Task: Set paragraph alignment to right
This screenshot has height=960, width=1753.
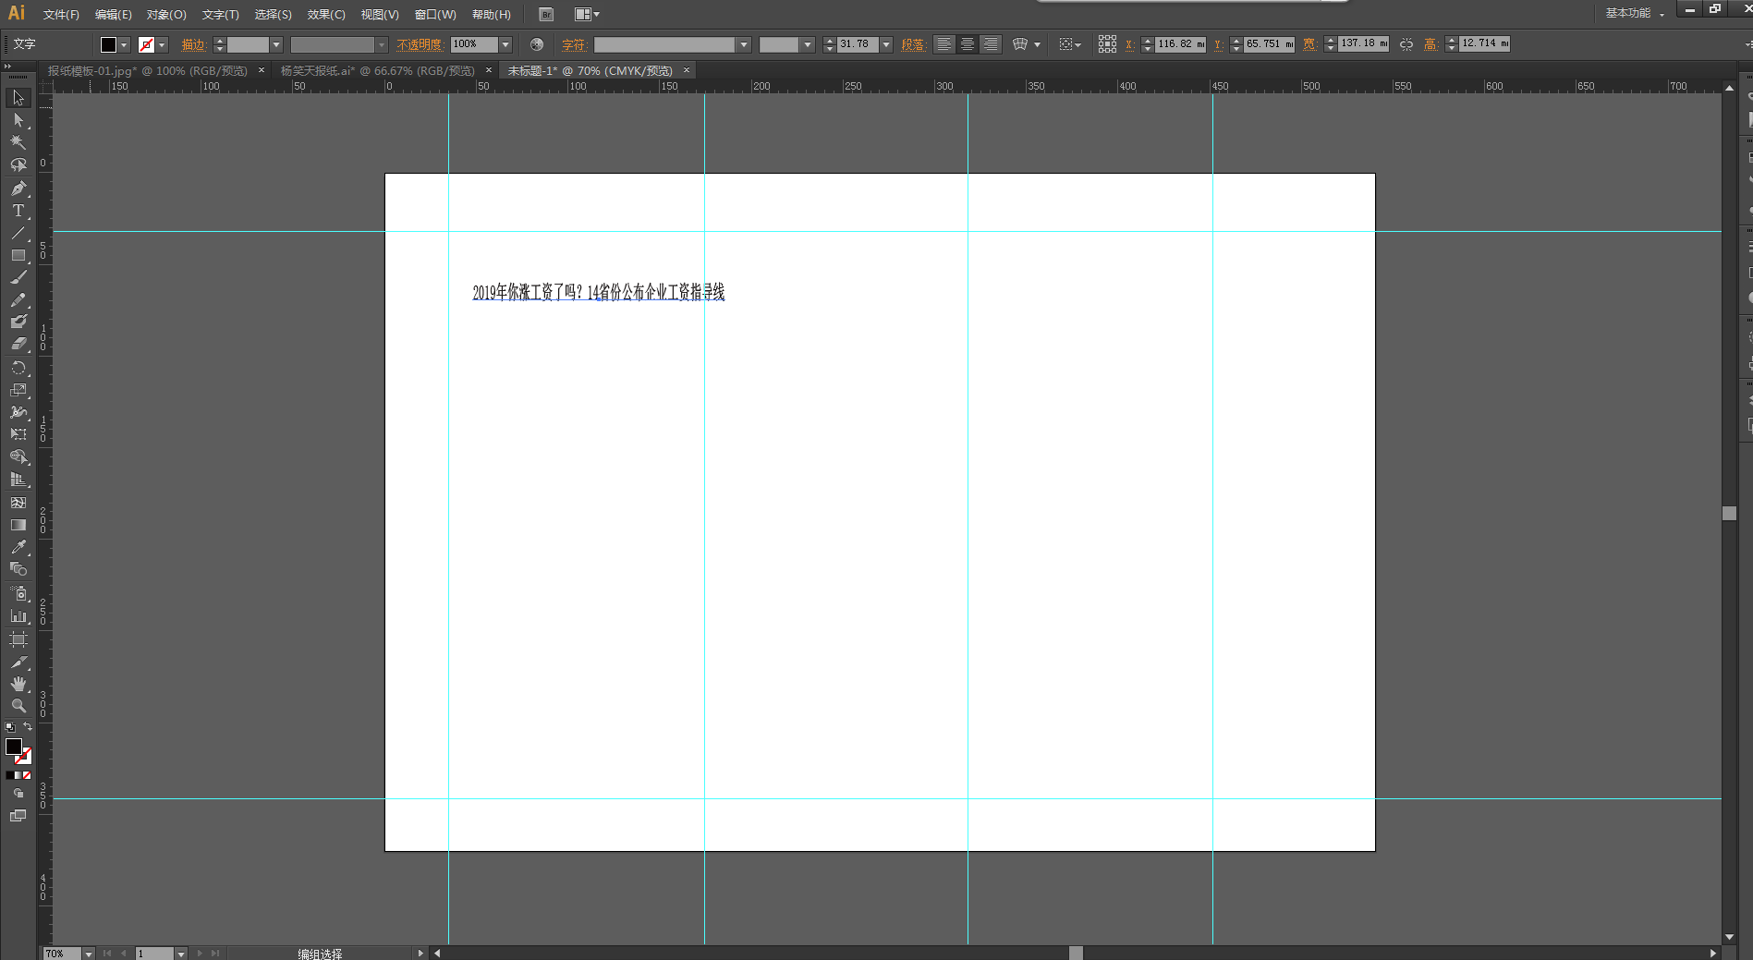Action: 990,44
